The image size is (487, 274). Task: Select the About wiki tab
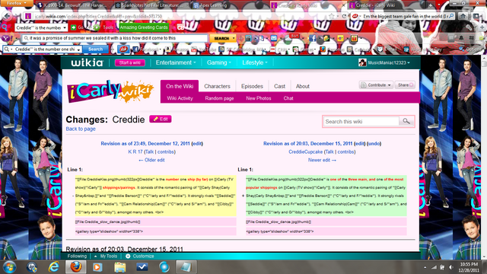coord(303,86)
